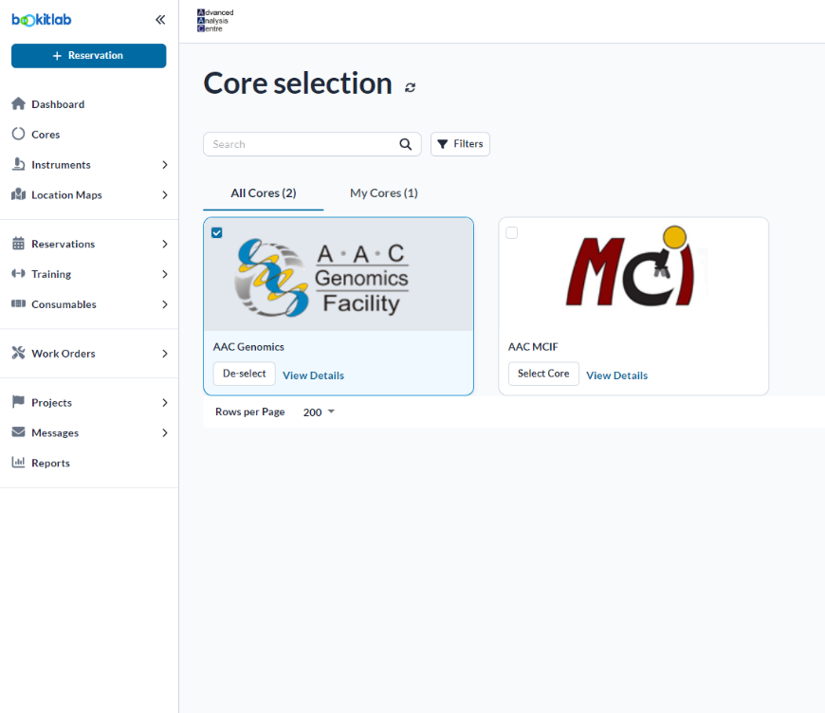This screenshot has height=713, width=825.
Task: Check the AAC MCIF checkbox
Action: 511,232
